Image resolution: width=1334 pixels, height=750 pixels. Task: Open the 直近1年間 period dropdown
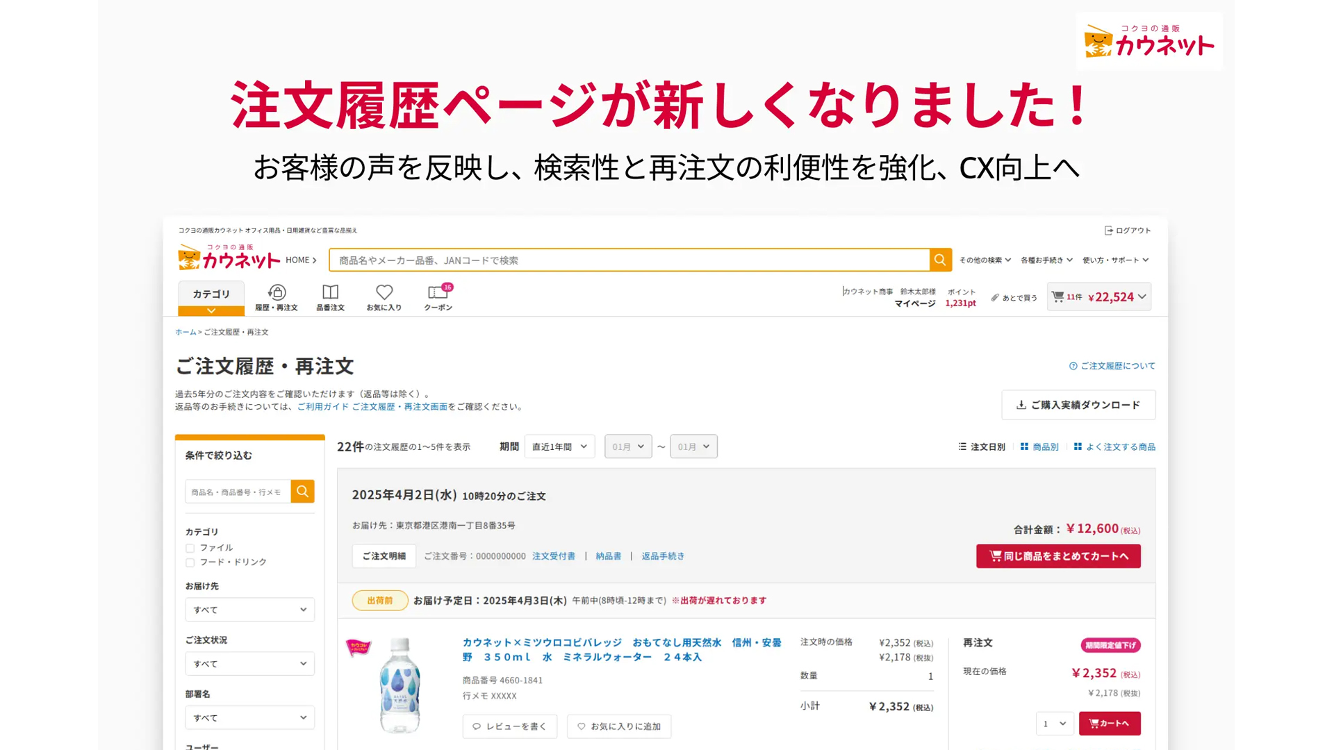click(x=559, y=447)
